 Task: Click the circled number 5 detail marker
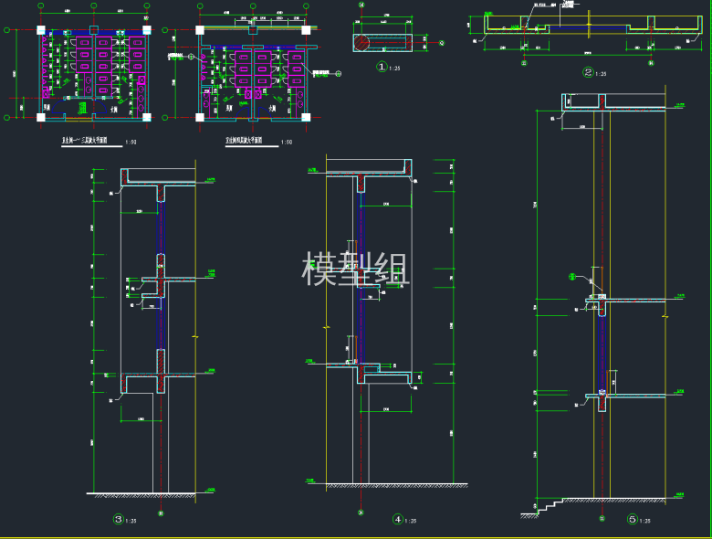click(x=632, y=521)
